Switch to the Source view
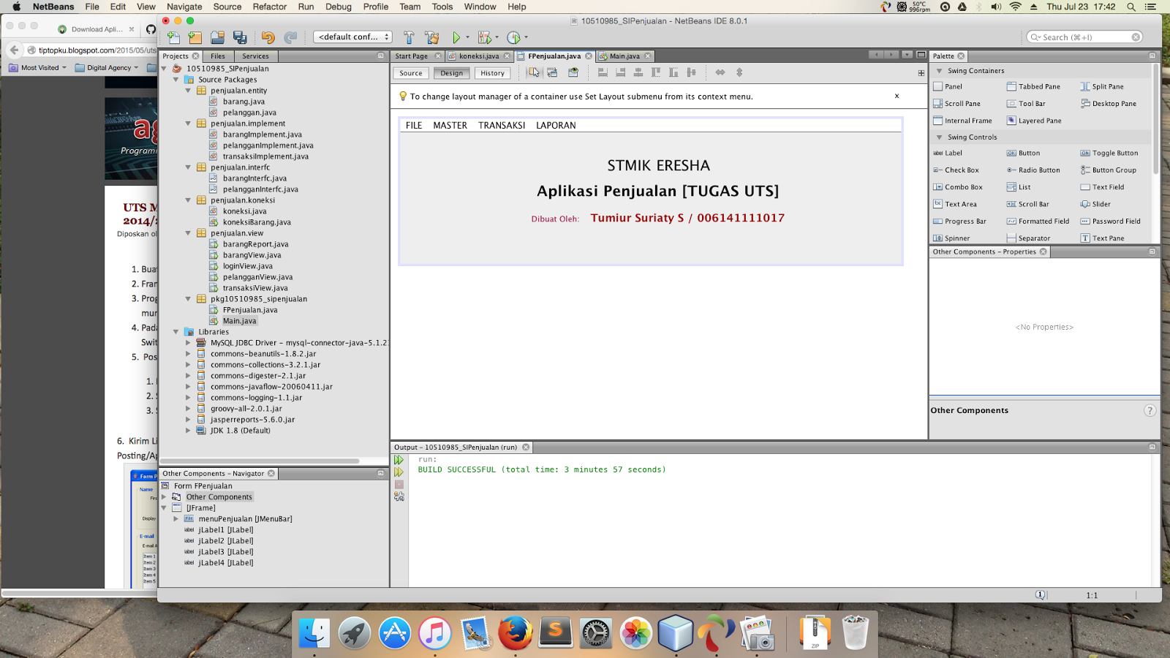This screenshot has width=1170, height=658. (411, 73)
